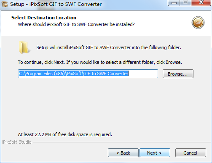The height and width of the screenshot is (163, 212).
Task: Minimize the setup window
Action: click(174, 3)
